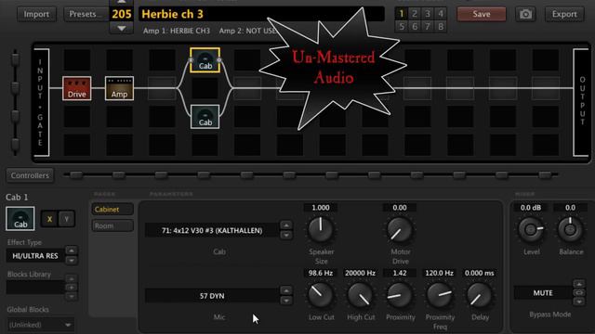Click the INPUT + GATE block
The height and width of the screenshot is (334, 595).
[x=41, y=102]
